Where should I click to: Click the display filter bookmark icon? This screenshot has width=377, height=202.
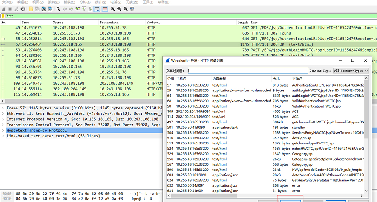3,16
